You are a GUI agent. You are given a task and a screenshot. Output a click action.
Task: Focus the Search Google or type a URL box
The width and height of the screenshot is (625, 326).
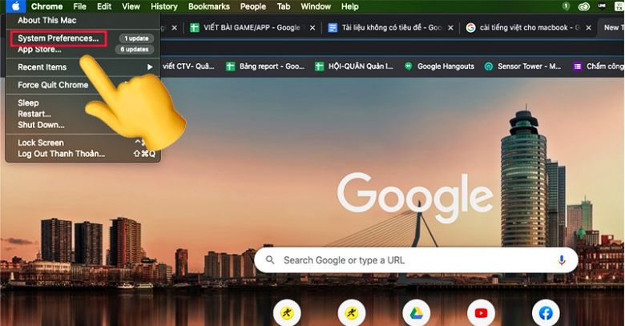[416, 260]
